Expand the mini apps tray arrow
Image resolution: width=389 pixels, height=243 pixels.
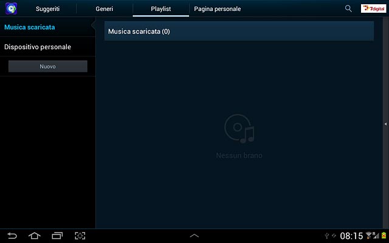coord(194,236)
